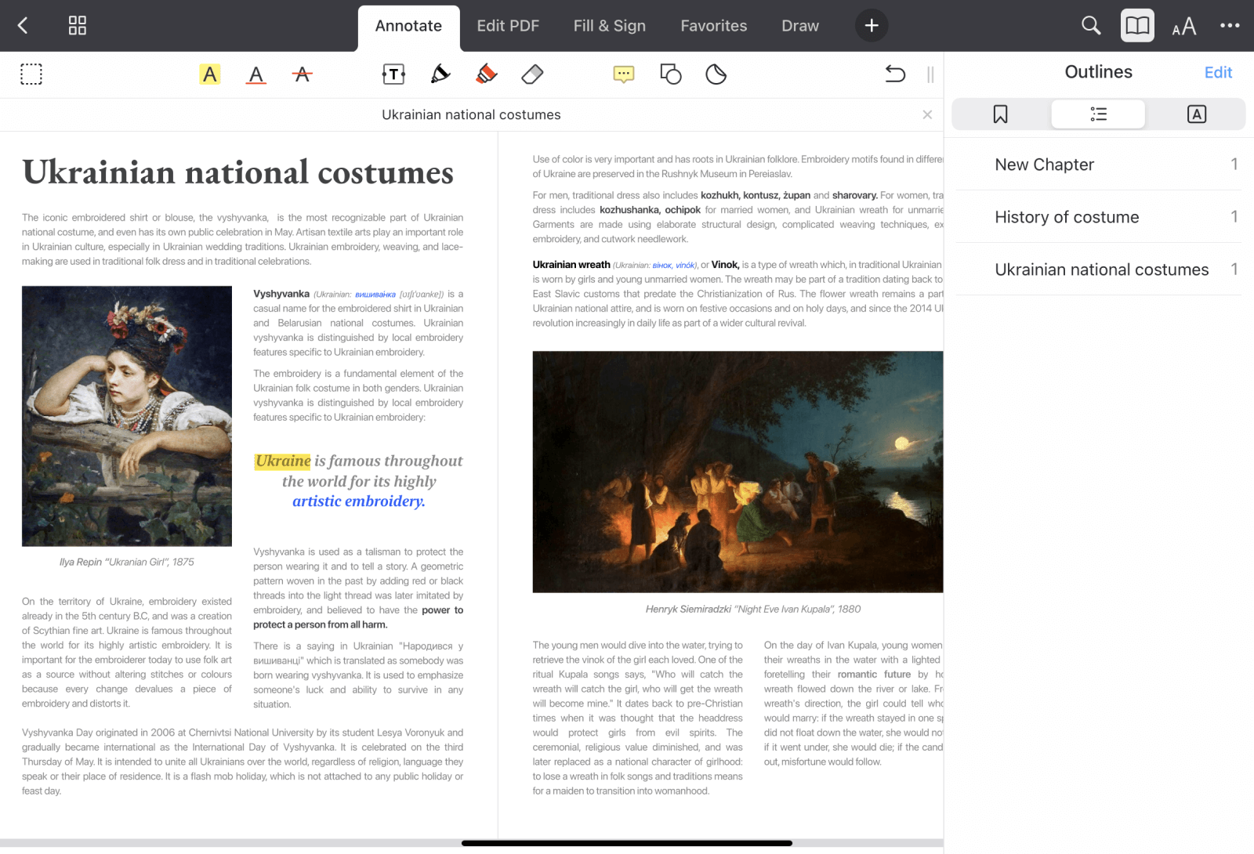Open the Annotate tab

coord(408,26)
